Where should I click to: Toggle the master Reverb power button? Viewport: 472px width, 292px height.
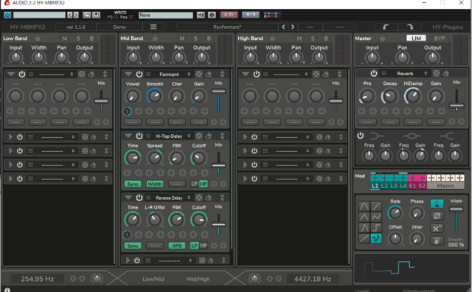coord(374,73)
